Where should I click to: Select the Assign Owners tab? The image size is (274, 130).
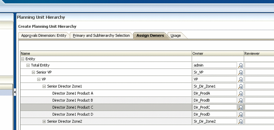click(150, 36)
